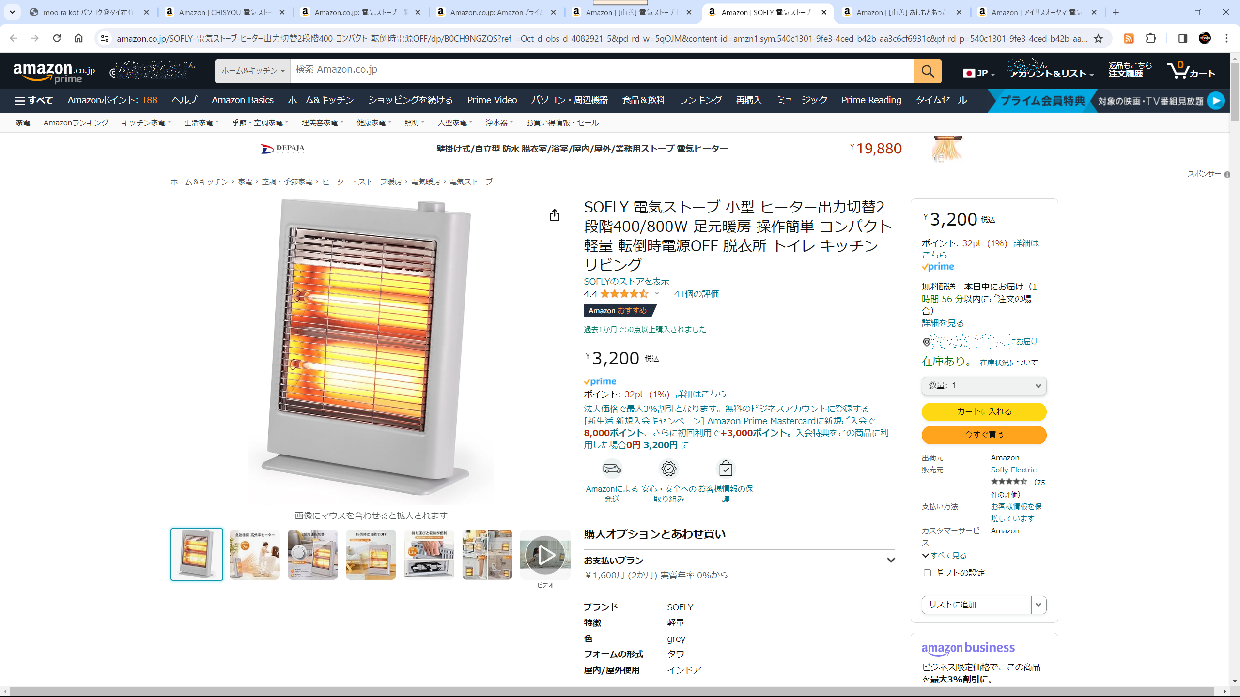1240x697 pixels.
Task: Check the ギフトの設定 checkbox
Action: (x=927, y=573)
